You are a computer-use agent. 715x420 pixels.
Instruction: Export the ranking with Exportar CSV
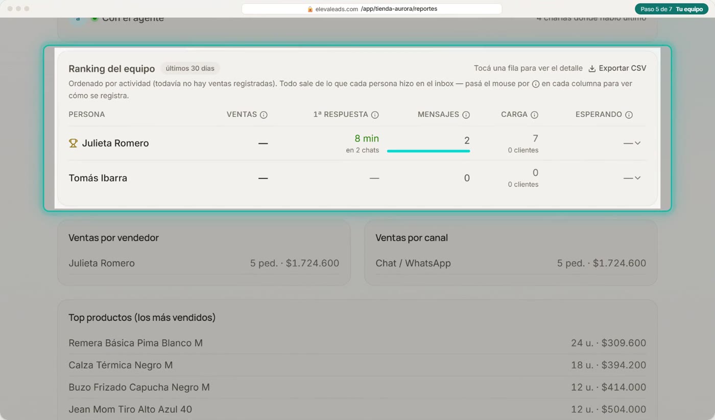[617, 68]
